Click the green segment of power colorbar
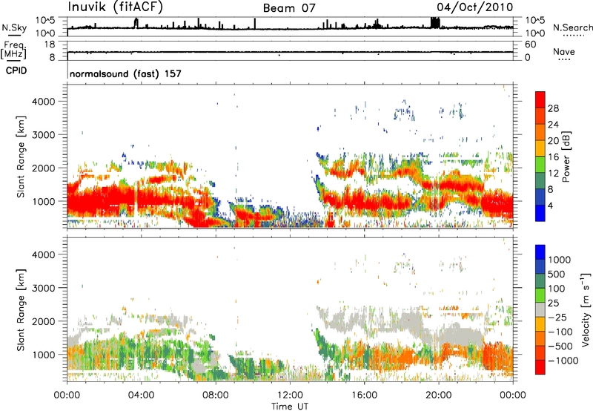Viewport: 593px width, 411px height. tap(540, 165)
